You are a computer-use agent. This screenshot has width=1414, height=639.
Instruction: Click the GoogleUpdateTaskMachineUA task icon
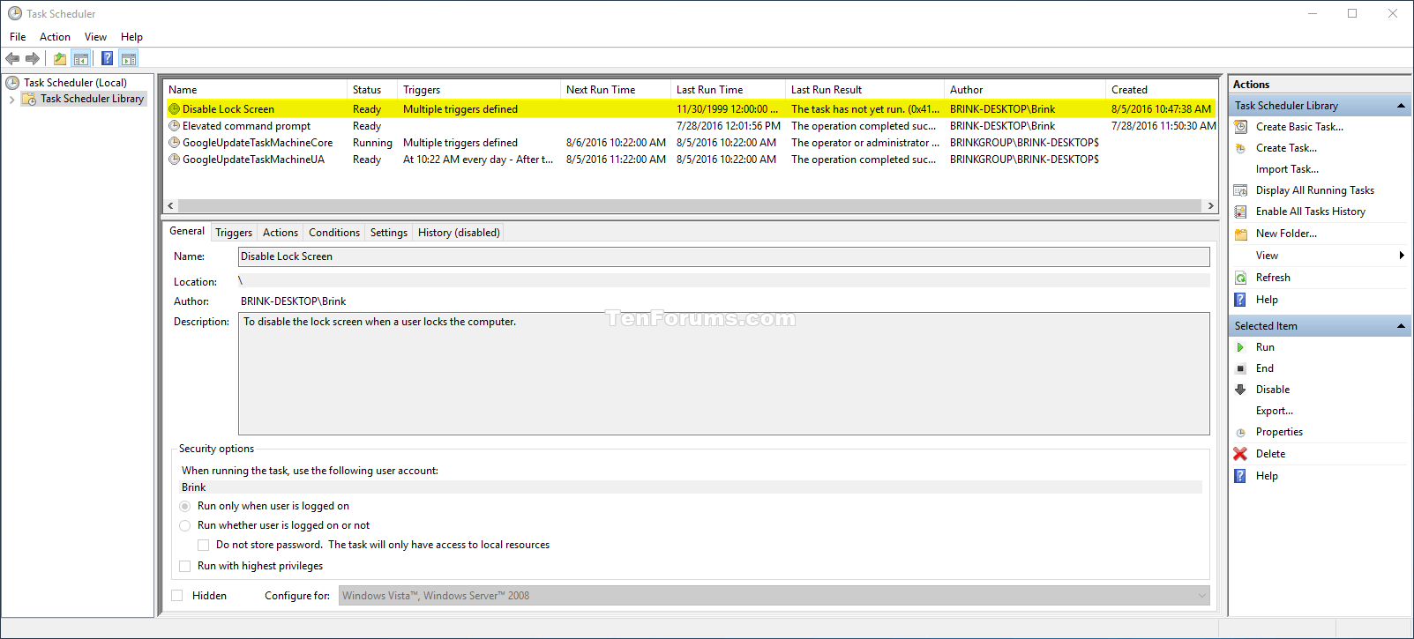(175, 160)
